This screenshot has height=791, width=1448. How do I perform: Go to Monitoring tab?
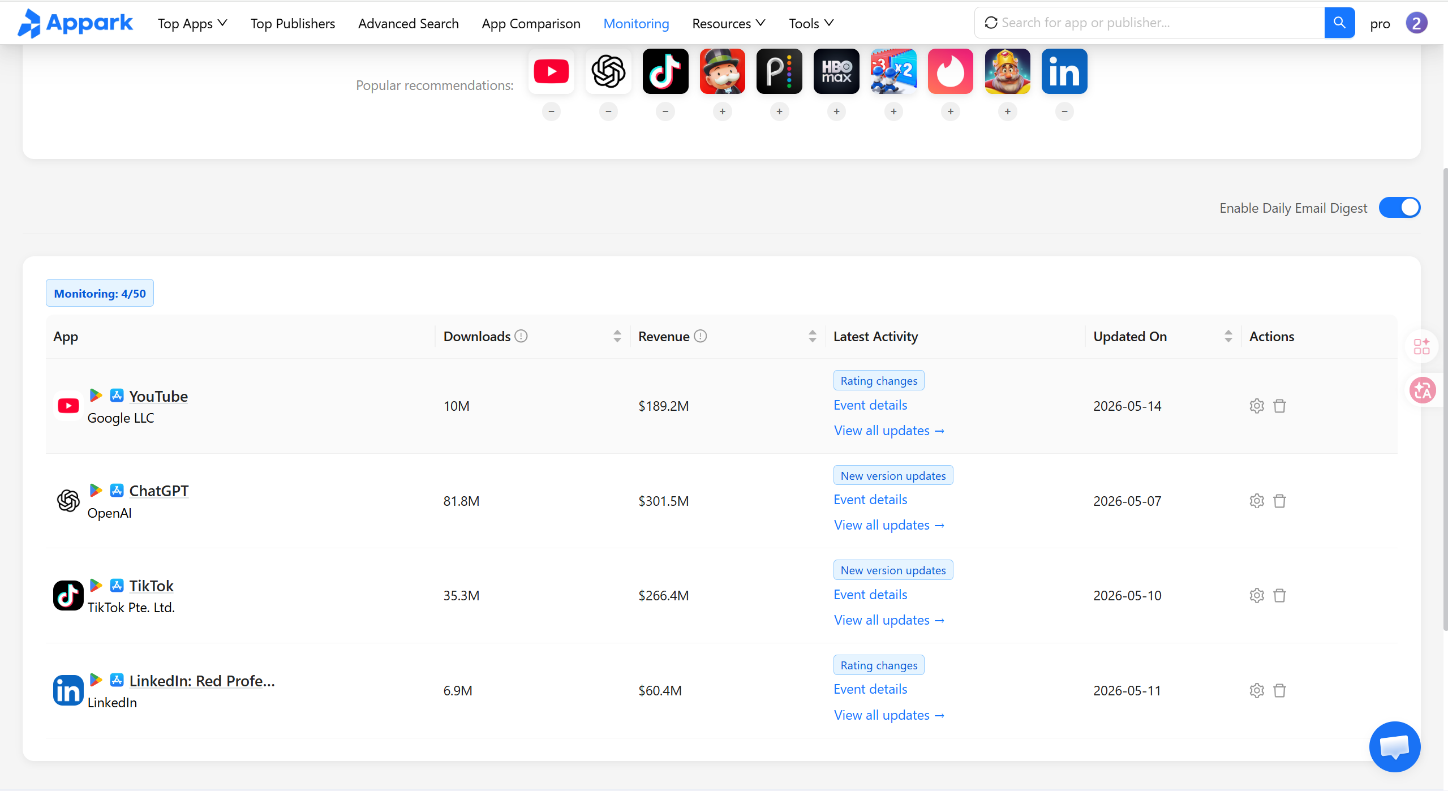636,23
